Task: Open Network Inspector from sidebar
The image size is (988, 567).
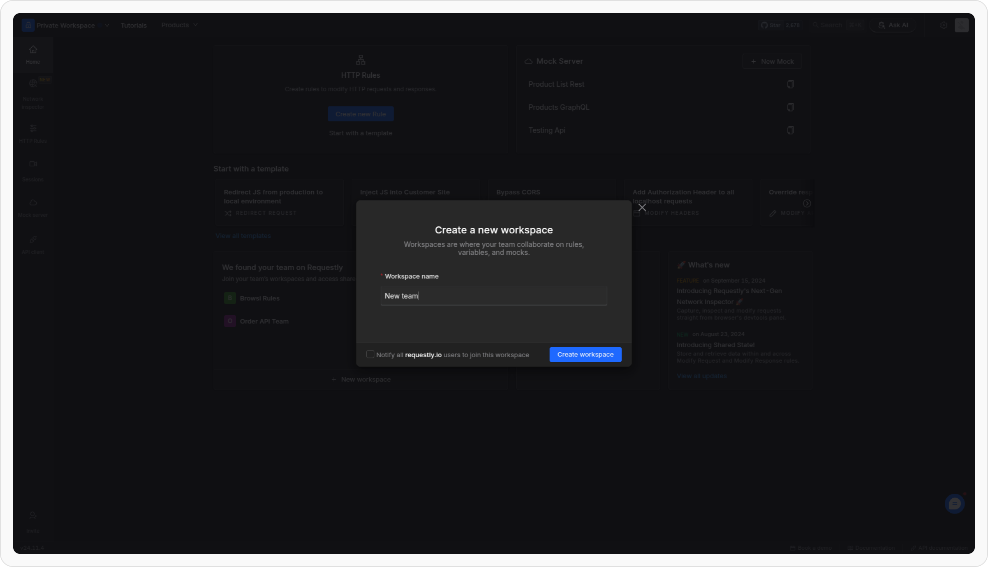Action: click(33, 84)
